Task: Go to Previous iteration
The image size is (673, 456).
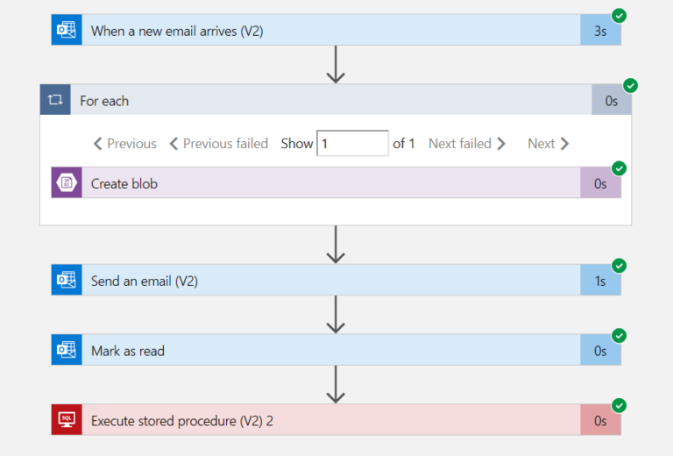Action: point(124,143)
